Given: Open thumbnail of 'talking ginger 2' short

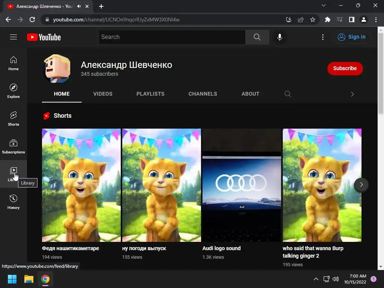Looking at the screenshot, I should pos(322,185).
